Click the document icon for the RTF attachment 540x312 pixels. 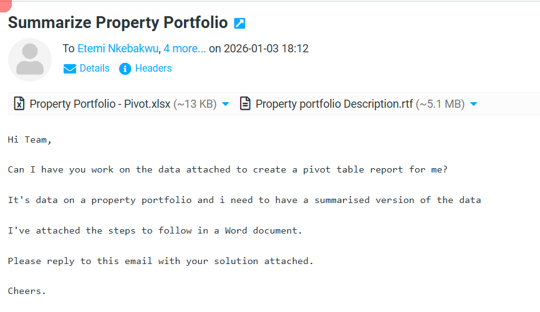pos(246,104)
